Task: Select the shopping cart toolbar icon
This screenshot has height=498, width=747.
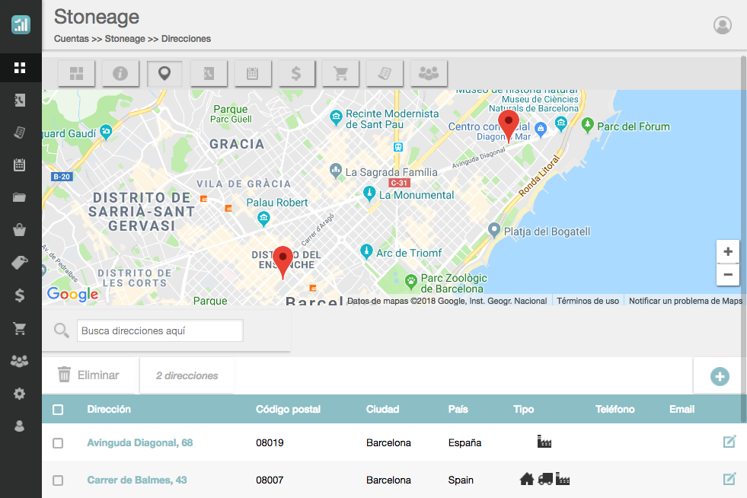Action: (340, 73)
